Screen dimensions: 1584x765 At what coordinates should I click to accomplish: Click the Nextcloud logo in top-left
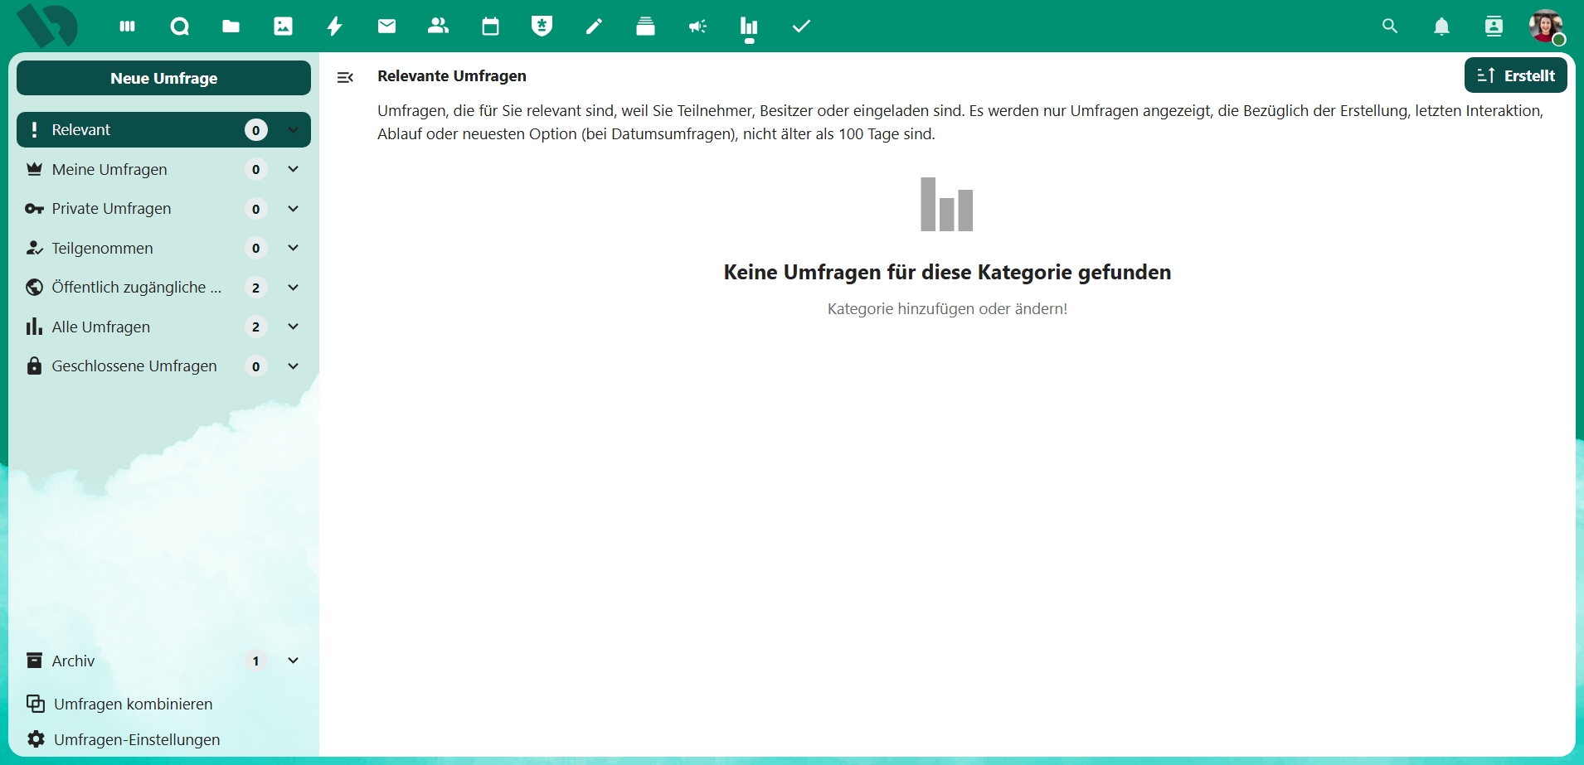[47, 26]
